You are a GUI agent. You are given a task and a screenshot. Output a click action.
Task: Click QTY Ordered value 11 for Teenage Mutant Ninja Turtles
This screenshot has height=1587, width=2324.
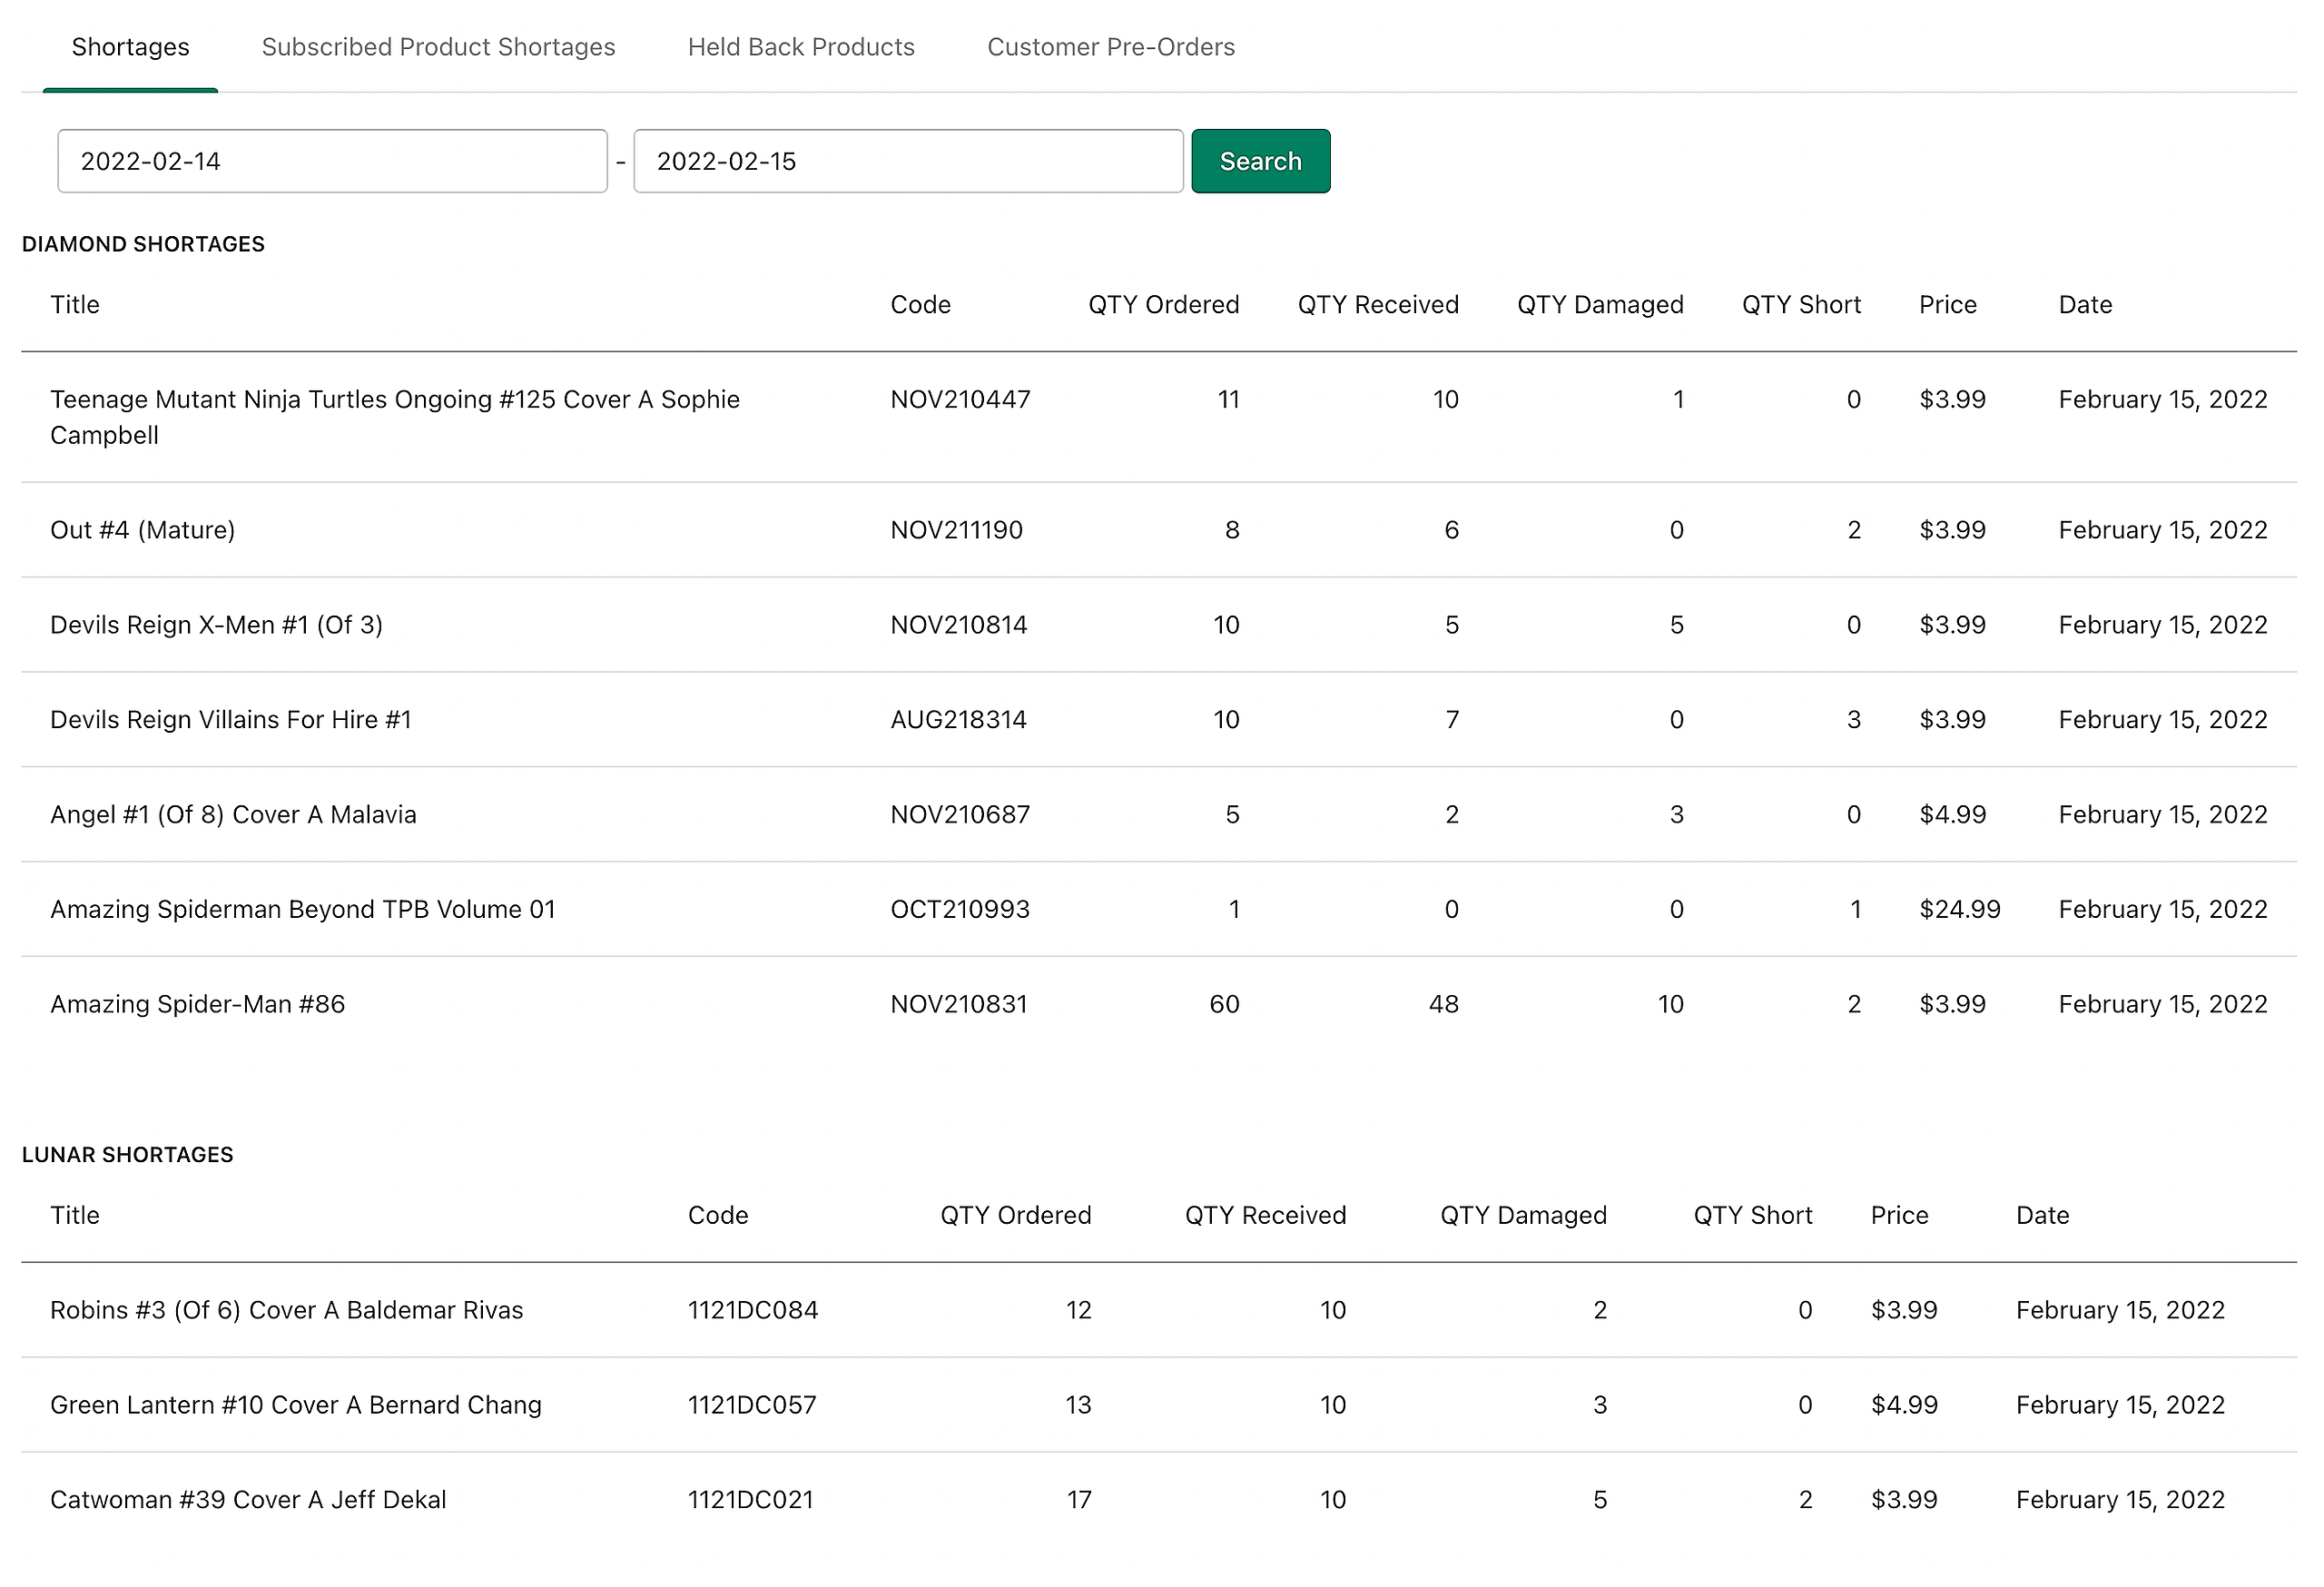point(1229,400)
